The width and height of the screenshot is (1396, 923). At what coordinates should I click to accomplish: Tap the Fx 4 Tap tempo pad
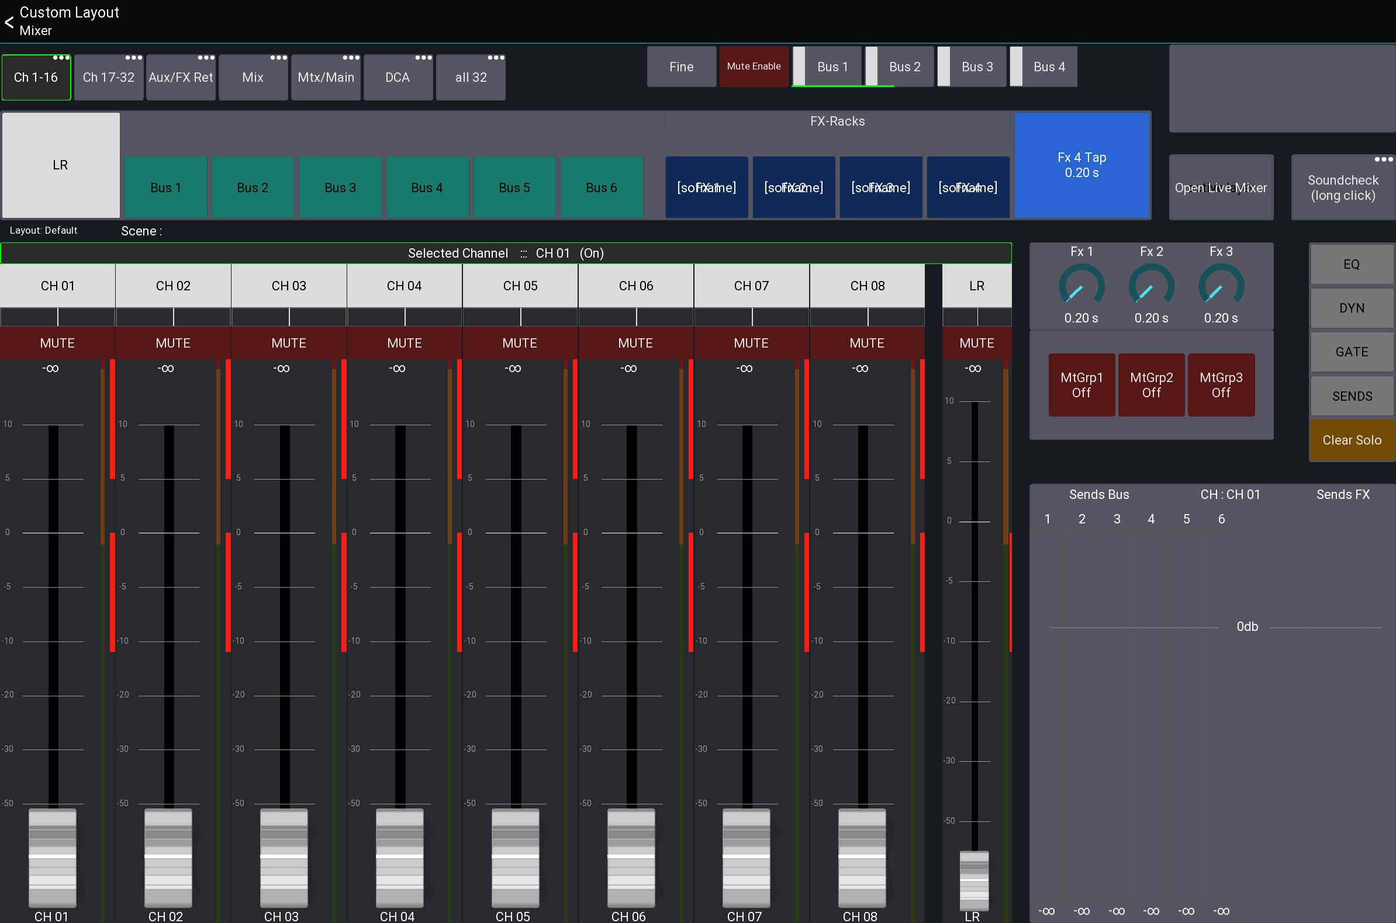(x=1082, y=165)
